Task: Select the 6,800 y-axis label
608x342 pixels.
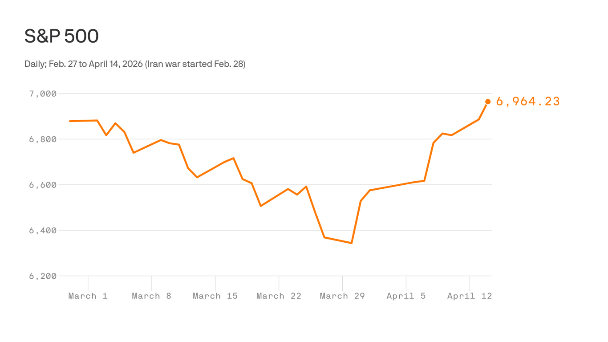Action: pyautogui.click(x=43, y=139)
